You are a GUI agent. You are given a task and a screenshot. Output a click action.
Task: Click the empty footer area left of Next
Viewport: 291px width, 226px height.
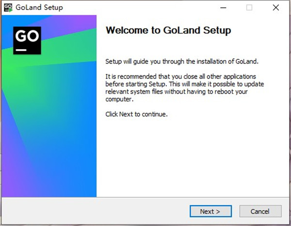pos(97,211)
